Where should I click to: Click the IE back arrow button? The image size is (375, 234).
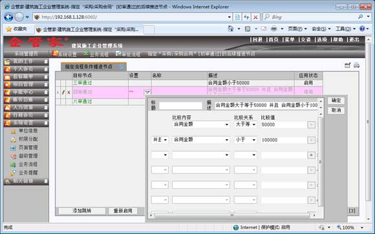[8, 17]
